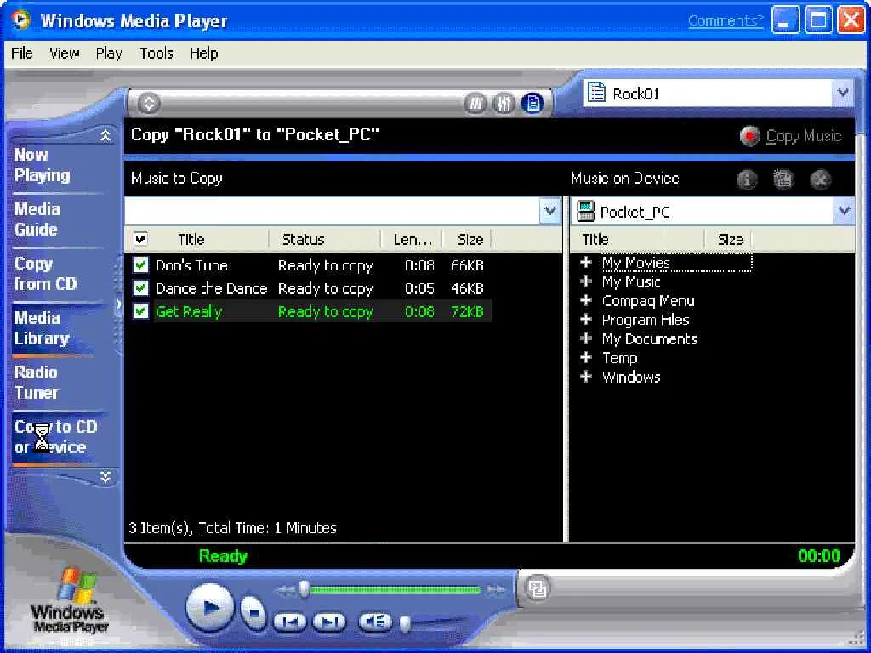Image resolution: width=871 pixels, height=653 pixels.
Task: Switch to Copy to CD or Device tab
Action: tap(55, 437)
